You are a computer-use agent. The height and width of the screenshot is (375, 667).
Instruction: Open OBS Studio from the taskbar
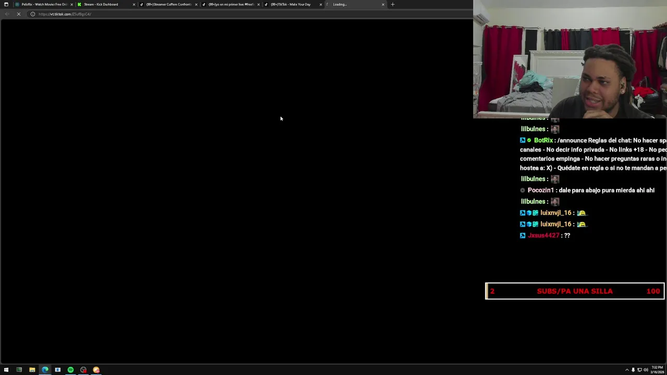[x=83, y=370]
